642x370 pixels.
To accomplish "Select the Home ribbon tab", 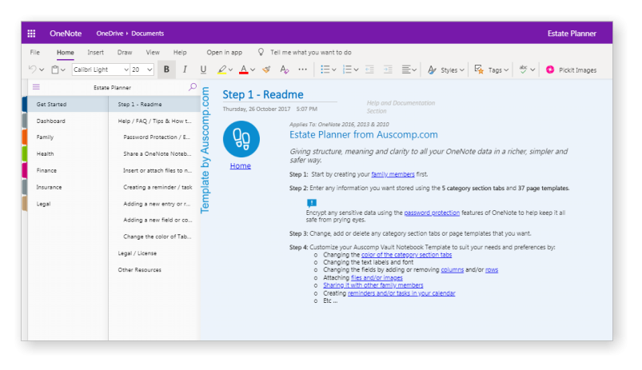I will 65,53.
